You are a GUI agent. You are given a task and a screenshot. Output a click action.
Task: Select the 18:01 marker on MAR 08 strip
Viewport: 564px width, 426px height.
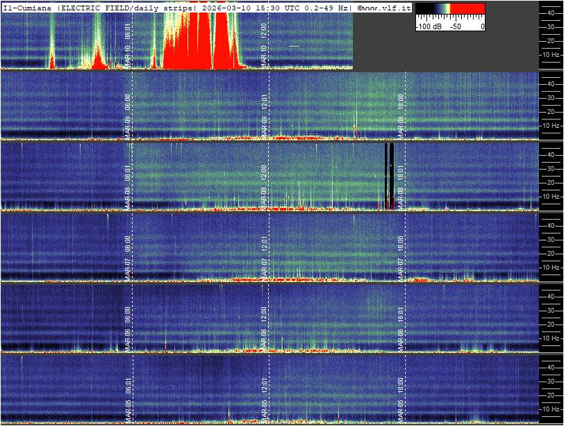400,172
